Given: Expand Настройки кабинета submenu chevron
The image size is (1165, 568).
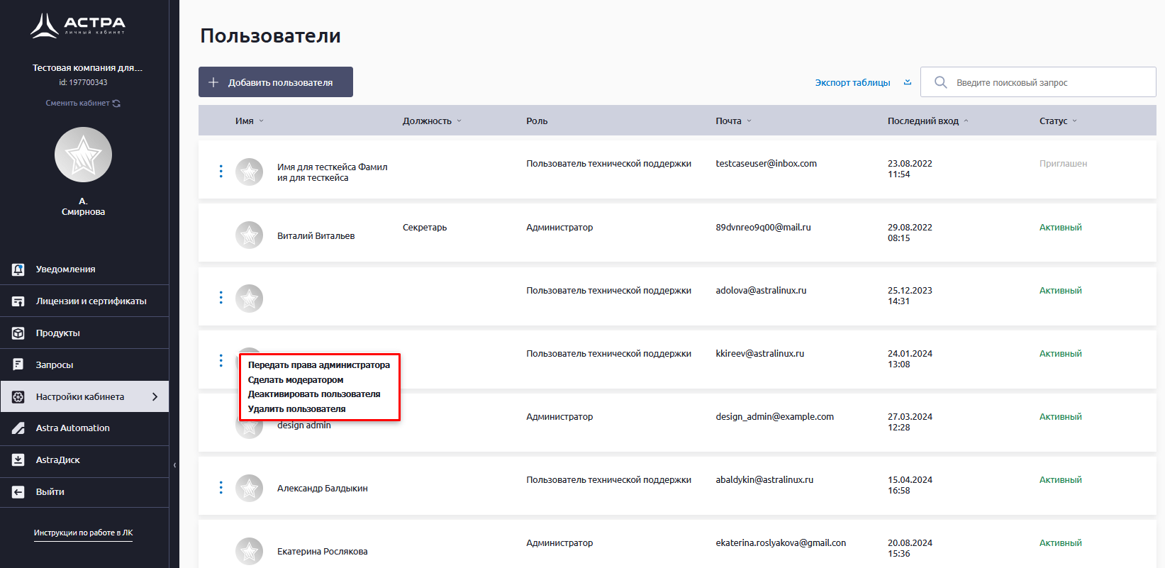Looking at the screenshot, I should (155, 397).
